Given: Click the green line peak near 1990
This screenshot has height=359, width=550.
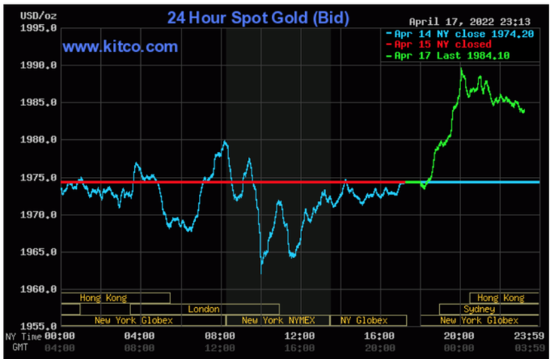Looking at the screenshot, I should click(461, 69).
